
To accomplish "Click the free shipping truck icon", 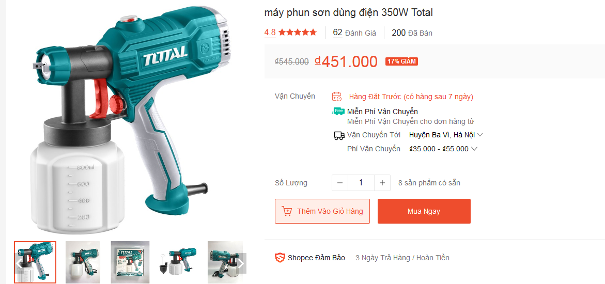I will click(x=338, y=112).
